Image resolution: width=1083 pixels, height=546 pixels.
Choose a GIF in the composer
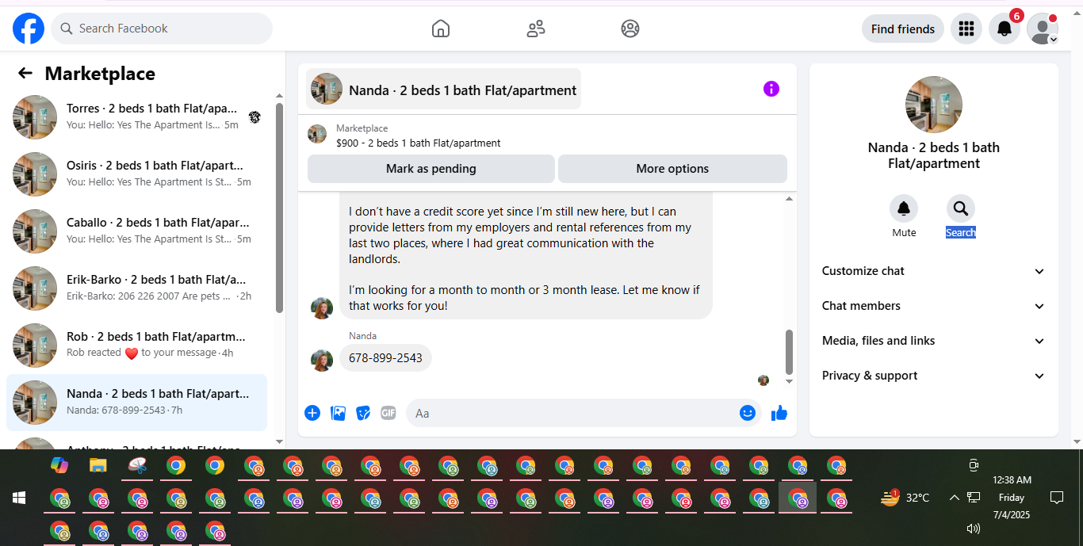point(388,413)
